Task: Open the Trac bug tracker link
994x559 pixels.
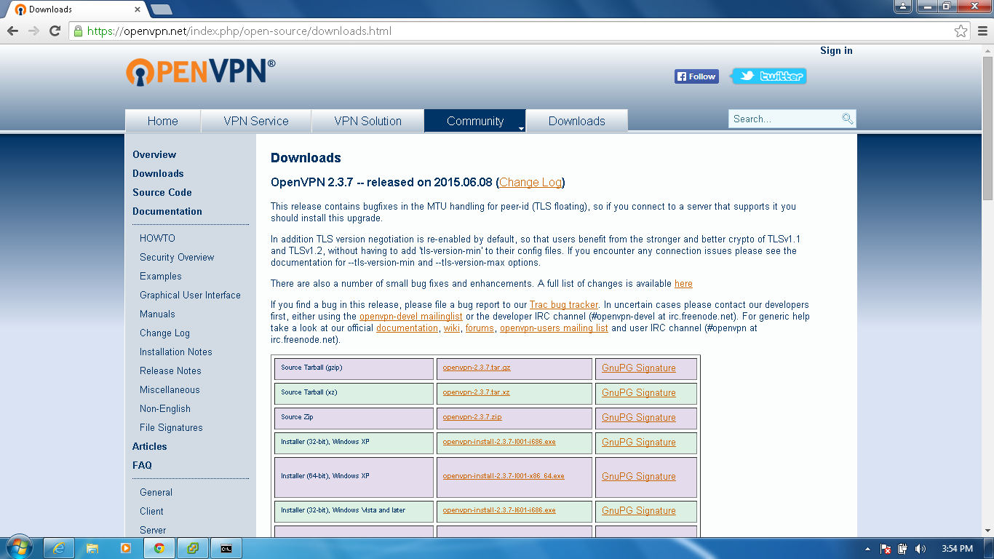Action: [x=564, y=305]
